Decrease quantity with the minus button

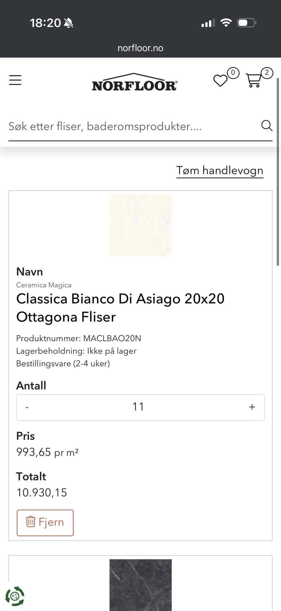coord(27,407)
